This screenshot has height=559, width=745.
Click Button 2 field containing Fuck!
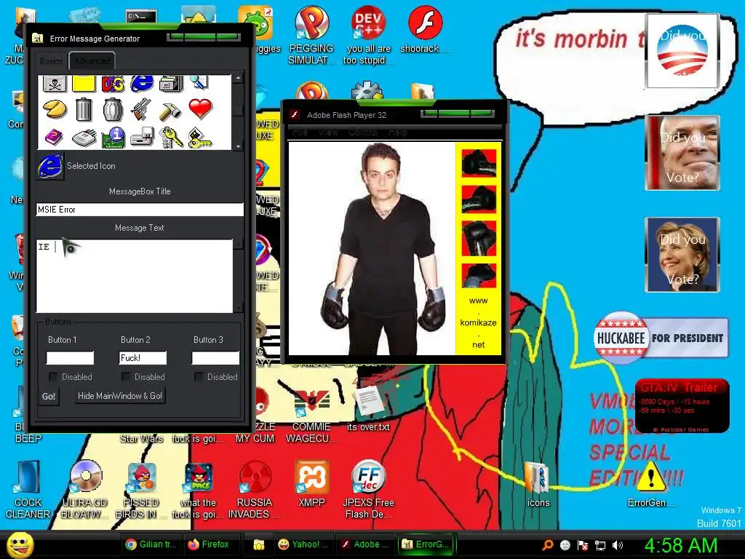143,358
